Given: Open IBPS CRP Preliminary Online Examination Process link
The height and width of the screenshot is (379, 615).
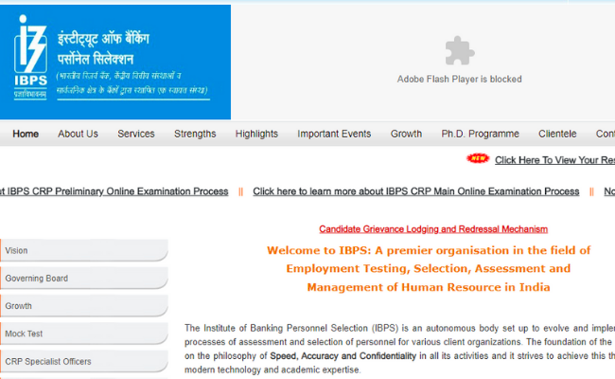Looking at the screenshot, I should pyautogui.click(x=115, y=191).
